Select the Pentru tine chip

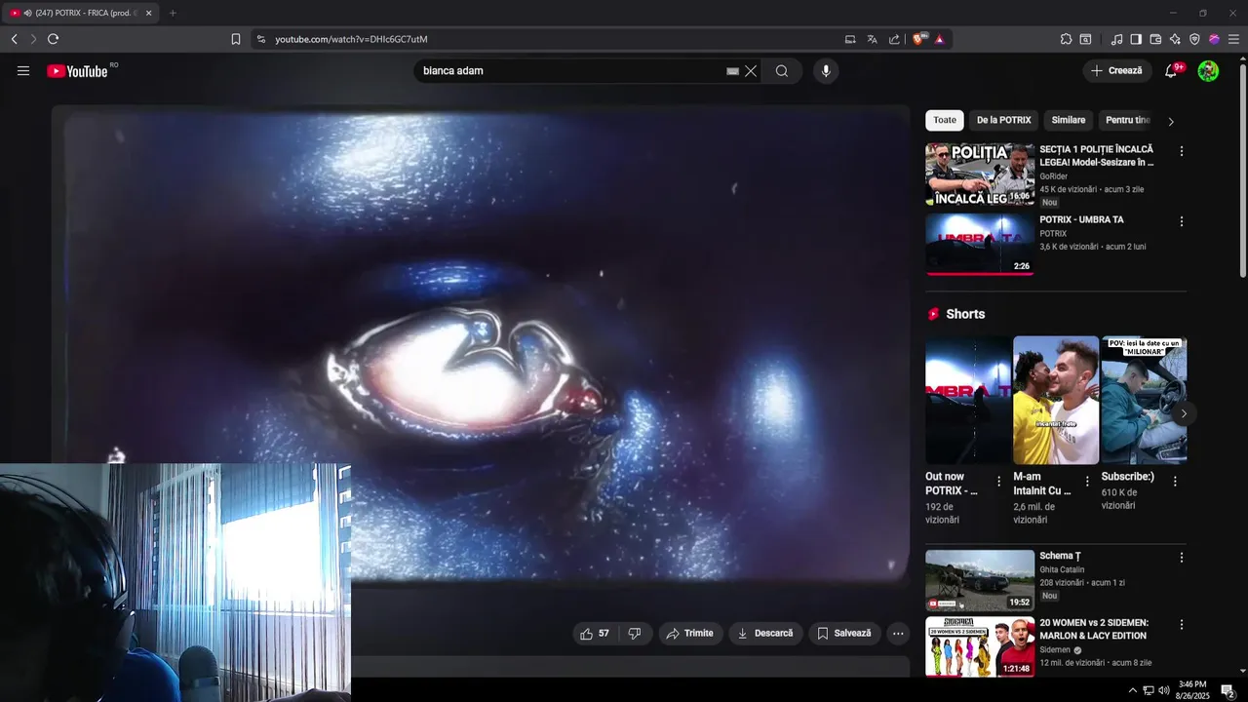[x=1128, y=121]
